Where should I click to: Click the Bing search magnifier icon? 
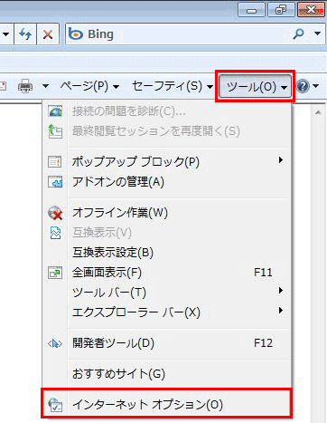pos(298,34)
